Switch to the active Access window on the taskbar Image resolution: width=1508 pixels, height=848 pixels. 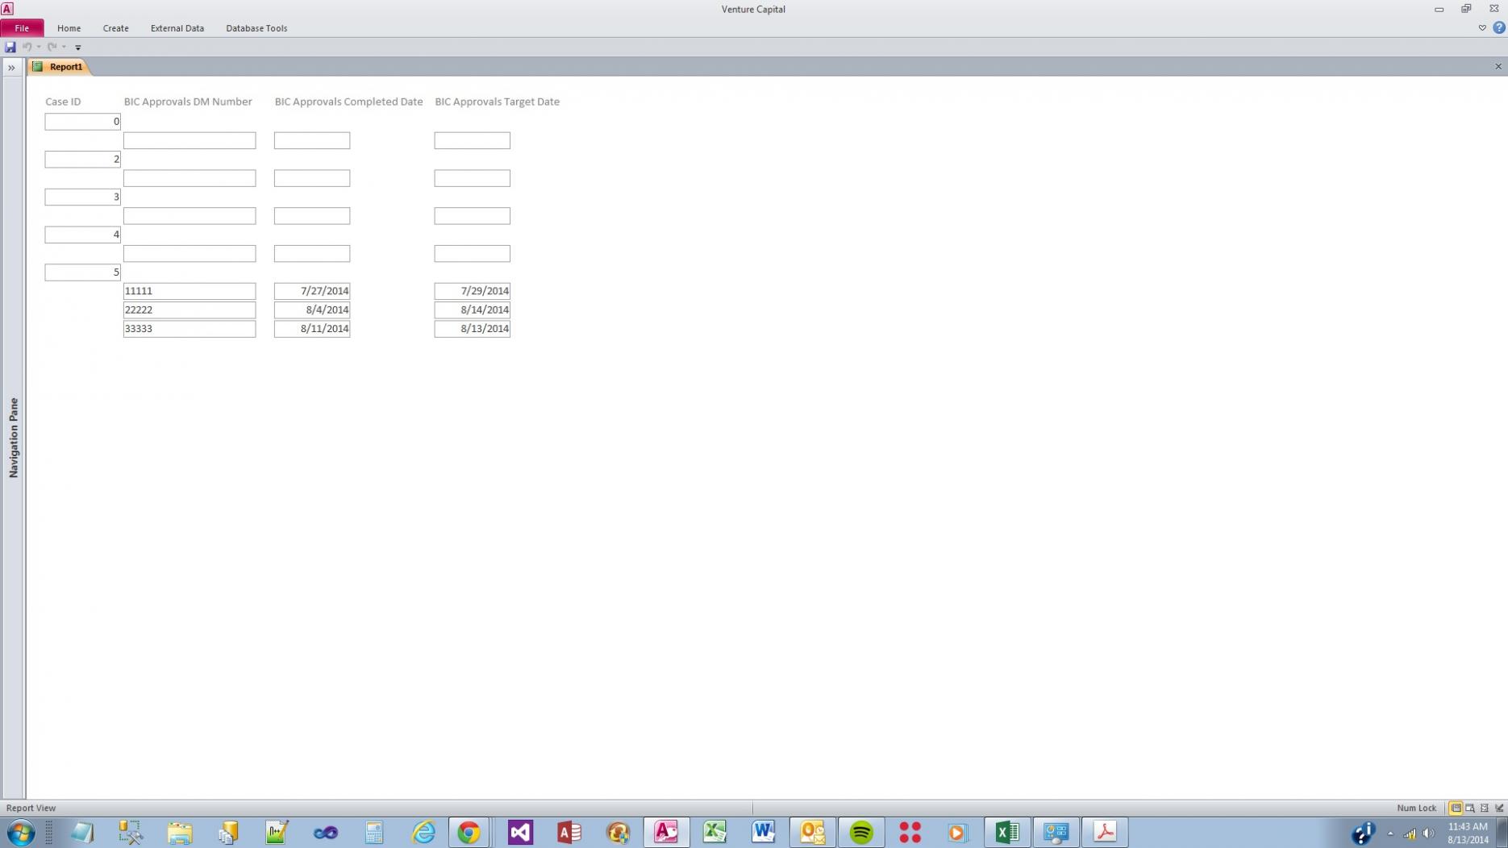click(666, 832)
